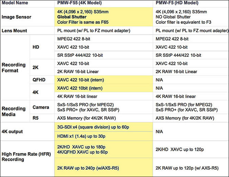Select 'SR SStP 444/422 10-bit' under PMW-F5

coord(178,55)
